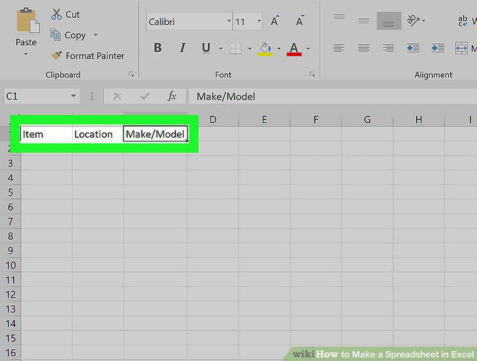Viewport: 477px width, 361px height.
Task: Apply red font color
Action: click(294, 48)
